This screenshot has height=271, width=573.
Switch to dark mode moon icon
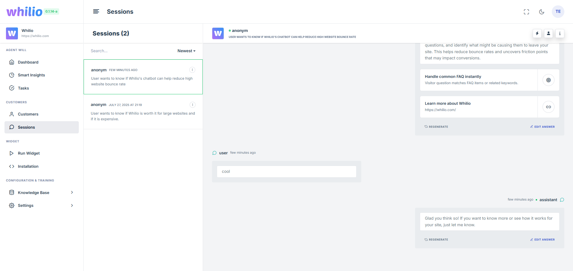[x=542, y=12]
